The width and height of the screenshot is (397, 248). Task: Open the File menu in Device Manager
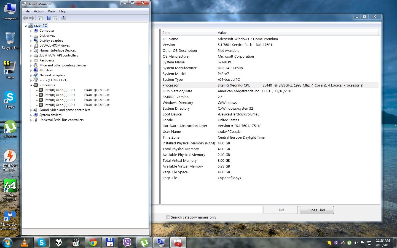point(27,11)
